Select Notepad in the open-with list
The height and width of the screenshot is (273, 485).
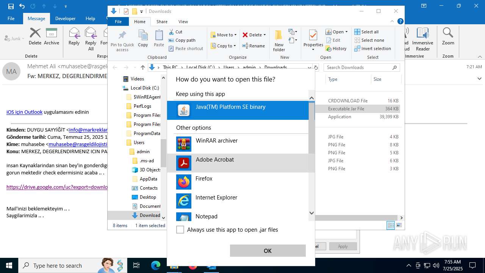coord(238,217)
